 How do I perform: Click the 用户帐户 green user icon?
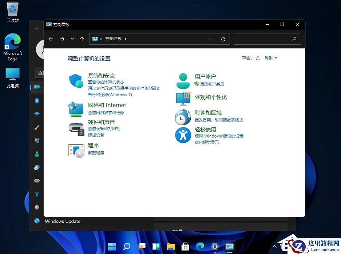coord(183,79)
